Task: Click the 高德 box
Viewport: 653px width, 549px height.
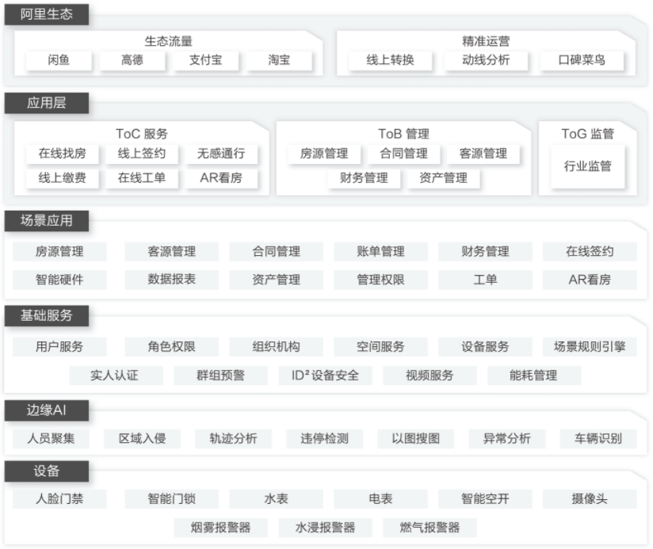Action: [132, 60]
